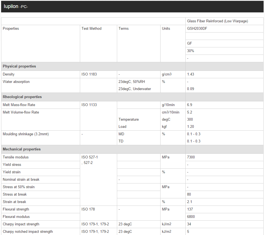
Task: Click the water absorption value 0.09
Action: pos(190,89)
